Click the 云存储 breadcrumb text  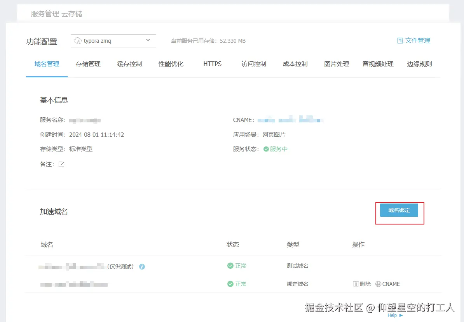pos(72,14)
